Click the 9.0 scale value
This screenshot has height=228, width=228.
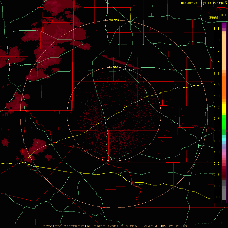point(217,40)
